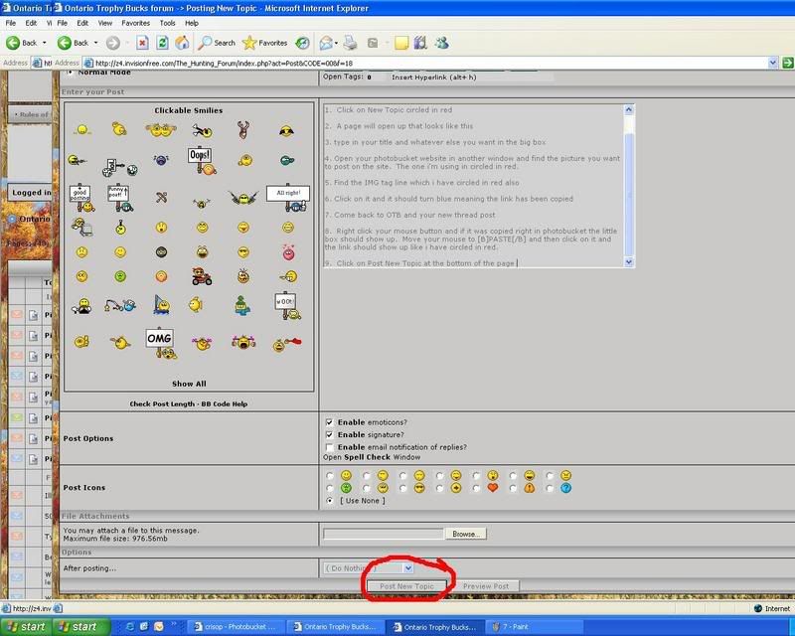This screenshot has height=636, width=795.
Task: Open the Favorites star button
Action: [265, 43]
